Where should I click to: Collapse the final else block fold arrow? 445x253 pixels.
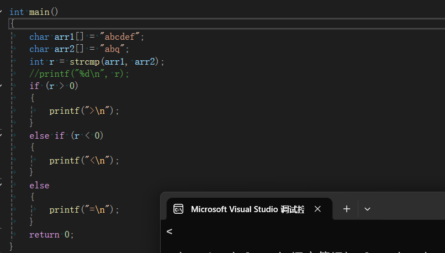pyautogui.click(x=1, y=185)
